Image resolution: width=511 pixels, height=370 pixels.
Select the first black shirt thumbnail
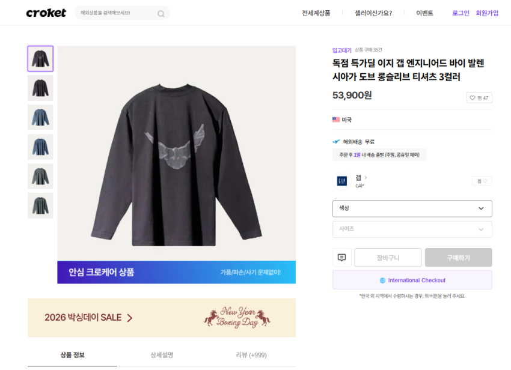point(40,59)
